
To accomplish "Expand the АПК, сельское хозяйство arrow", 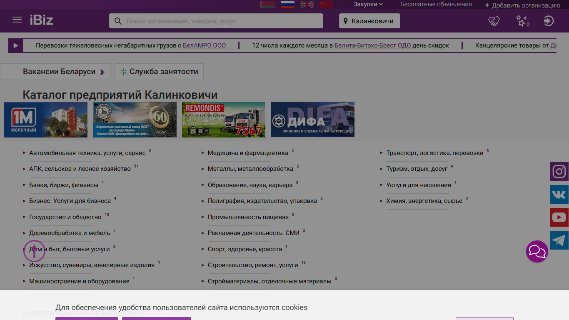I will (24, 169).
